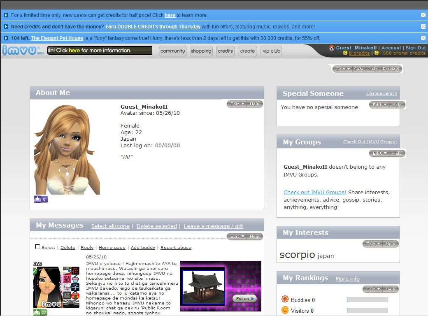This screenshot has width=428, height=316.
Task: Open aya's profile name link
Action: point(38,263)
